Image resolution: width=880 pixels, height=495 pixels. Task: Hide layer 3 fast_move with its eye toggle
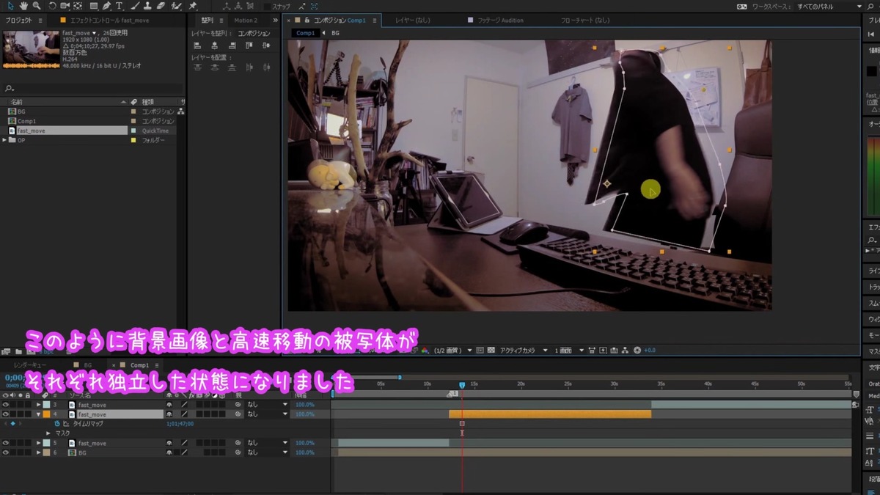click(5, 405)
